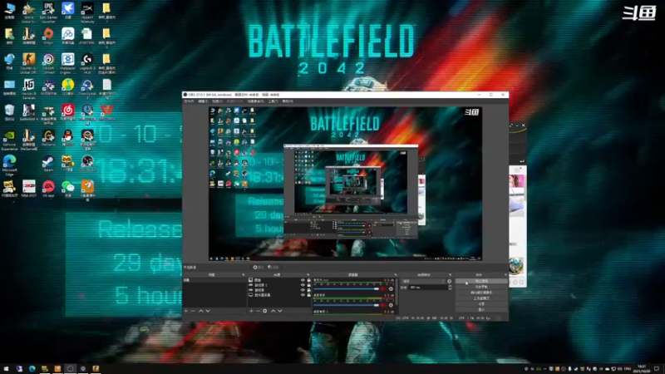Open the Scene Collection menu in OBS
665x374 pixels.
(x=256, y=101)
